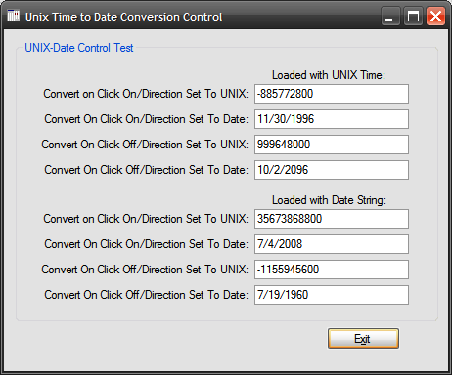Click the field showing -885772800
The image size is (452, 375).
(x=332, y=94)
